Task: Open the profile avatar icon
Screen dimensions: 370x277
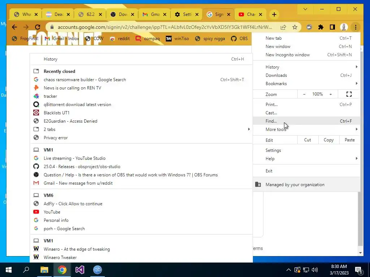Action: [344, 27]
